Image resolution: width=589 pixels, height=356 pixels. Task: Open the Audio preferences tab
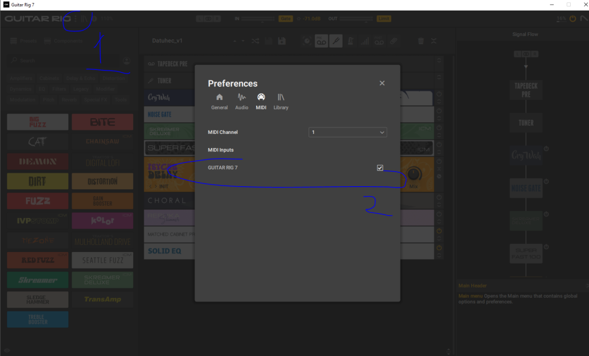[241, 102]
